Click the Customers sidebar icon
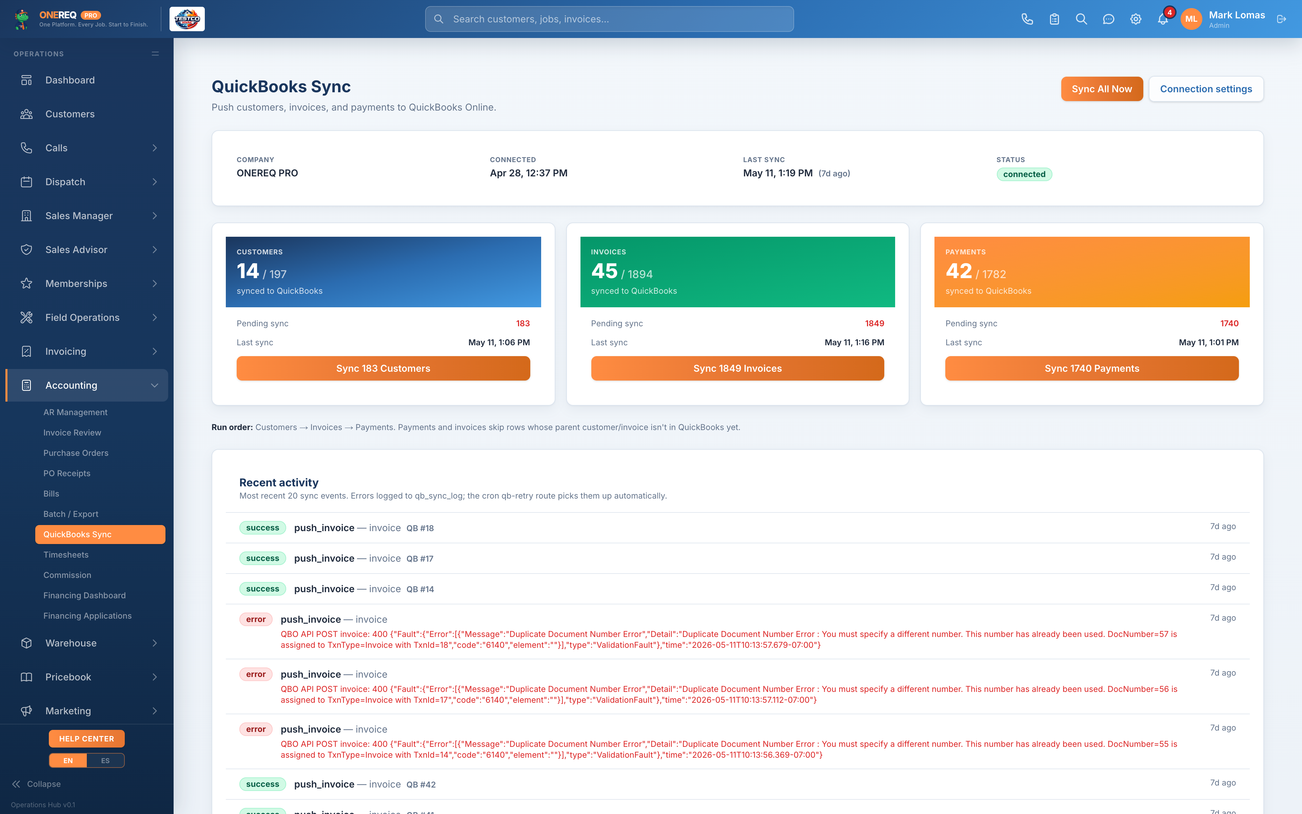Viewport: 1302px width, 814px height. 26,114
